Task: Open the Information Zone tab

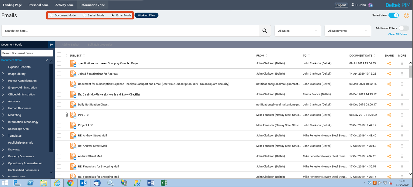Action: click(92, 5)
